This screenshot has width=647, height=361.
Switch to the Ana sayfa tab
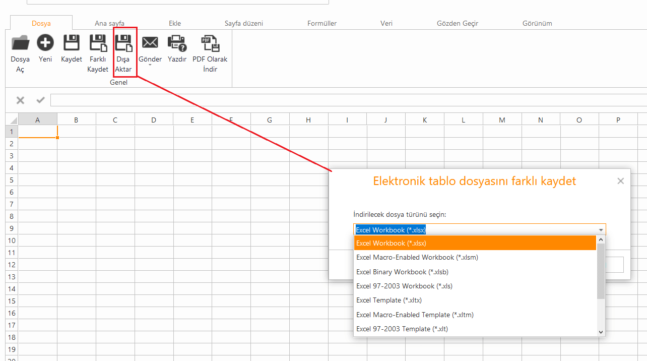(x=109, y=23)
